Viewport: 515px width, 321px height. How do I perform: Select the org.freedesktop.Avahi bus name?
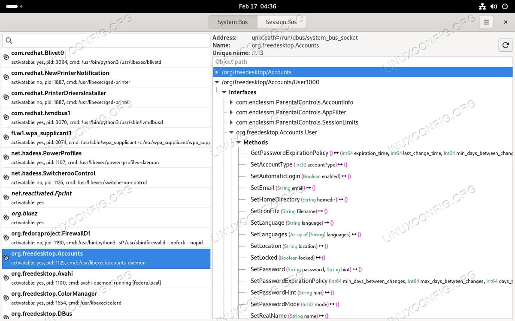click(x=106, y=278)
